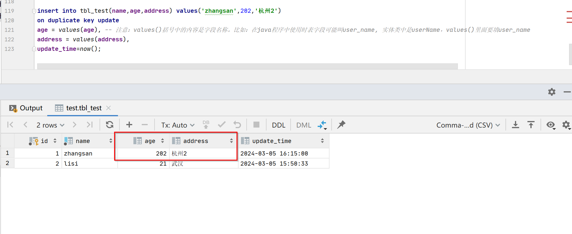
Task: Open Comma-separated CSV format dropdown
Action: point(468,125)
